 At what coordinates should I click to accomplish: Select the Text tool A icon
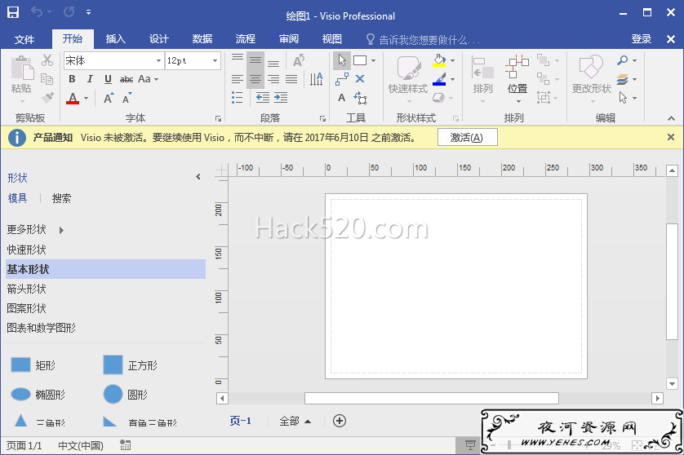click(x=342, y=98)
